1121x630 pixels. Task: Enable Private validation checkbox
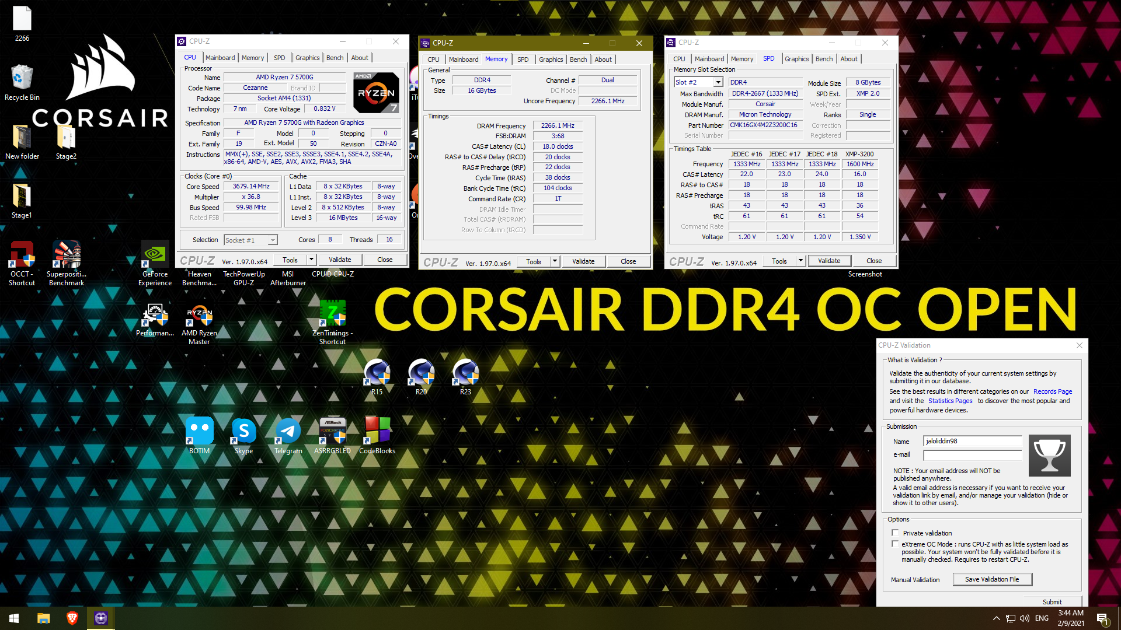[x=895, y=533]
